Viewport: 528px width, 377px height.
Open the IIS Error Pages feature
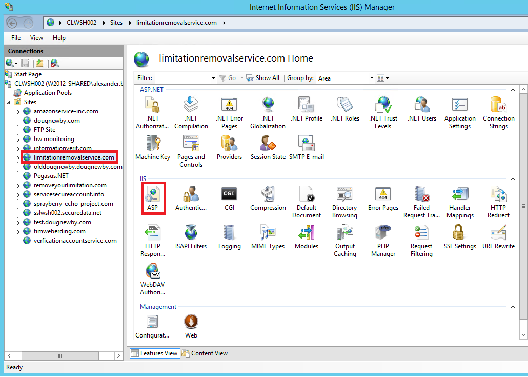pos(383,199)
